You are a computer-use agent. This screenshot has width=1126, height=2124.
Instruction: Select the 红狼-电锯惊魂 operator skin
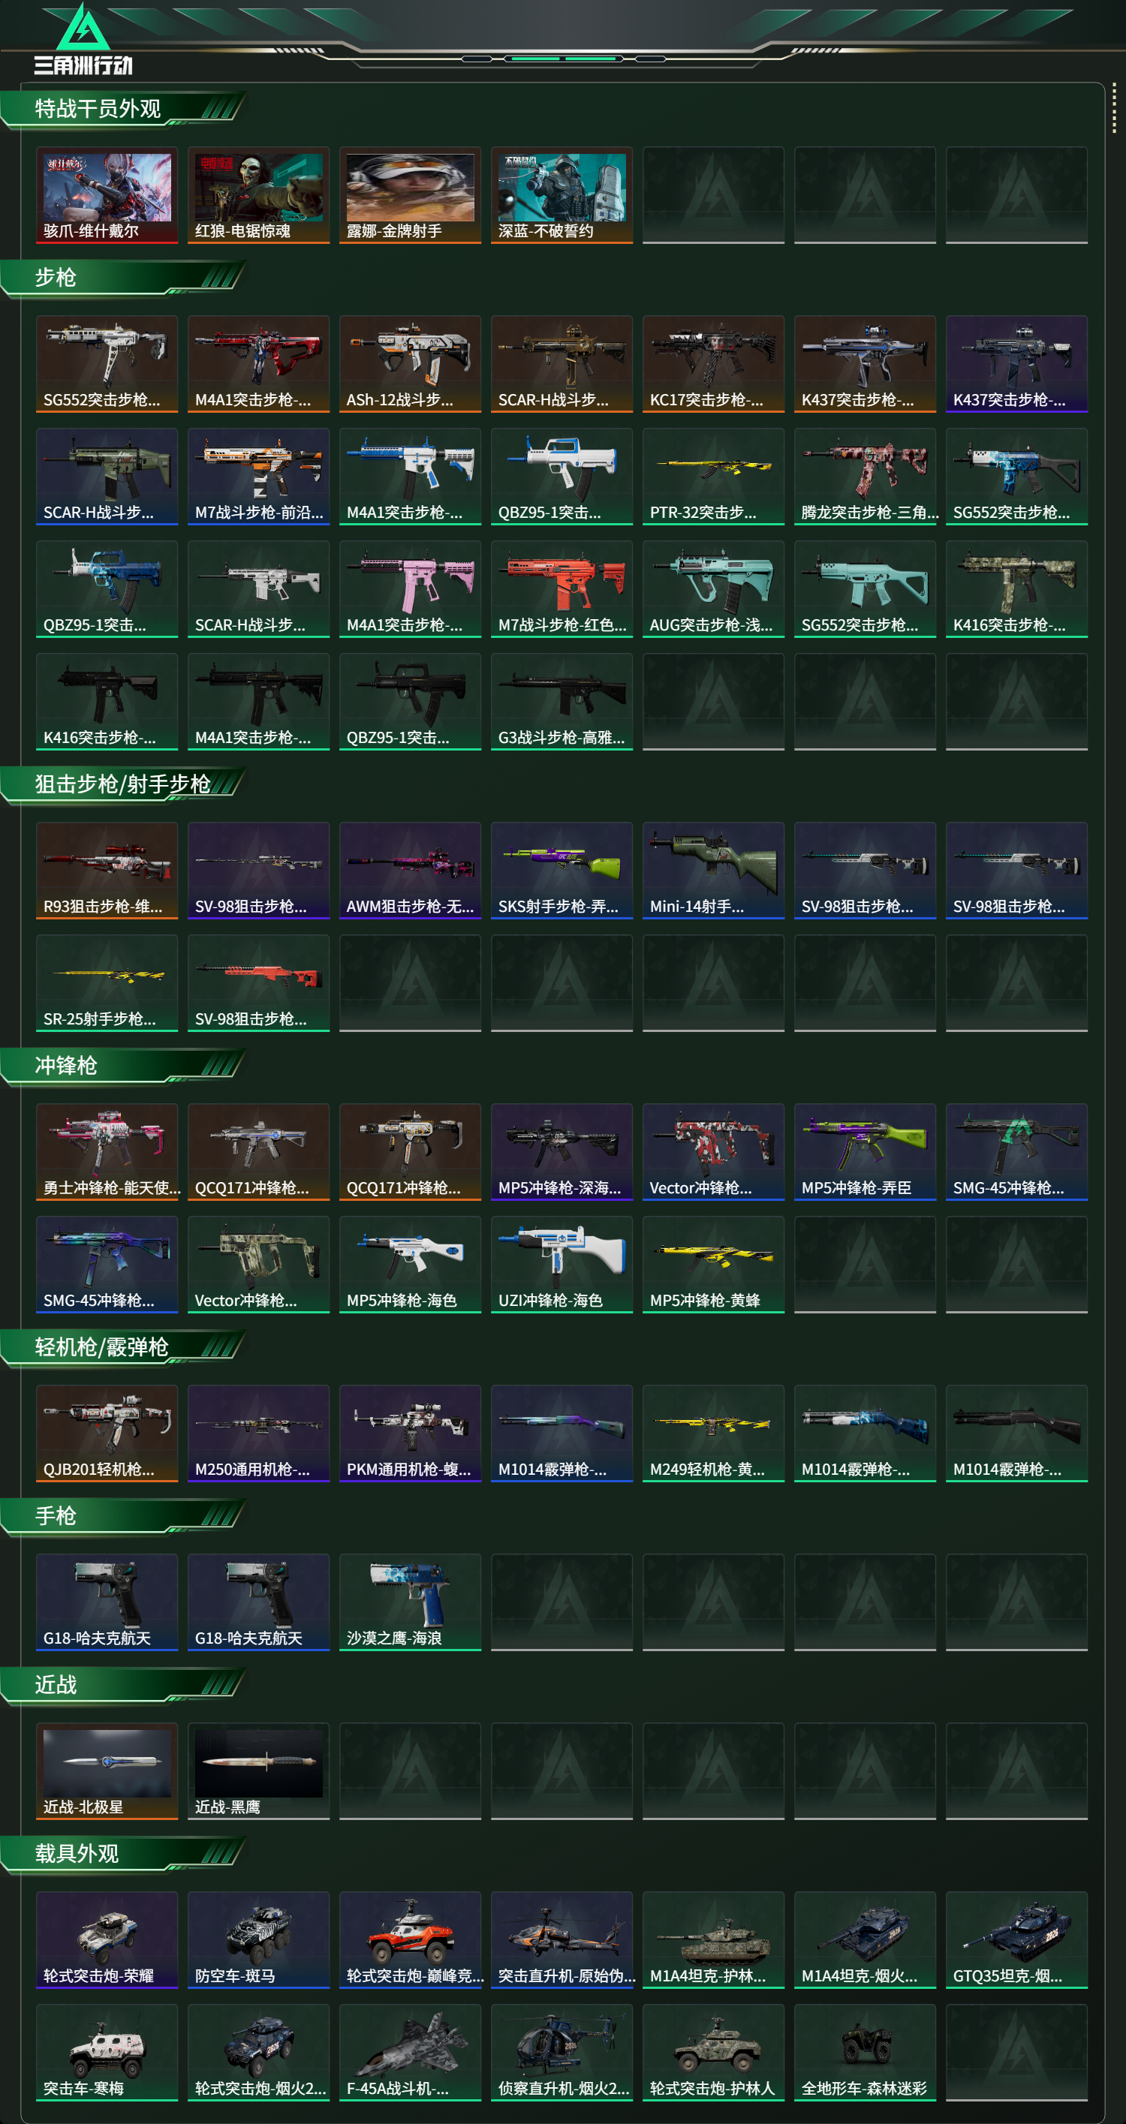(258, 195)
